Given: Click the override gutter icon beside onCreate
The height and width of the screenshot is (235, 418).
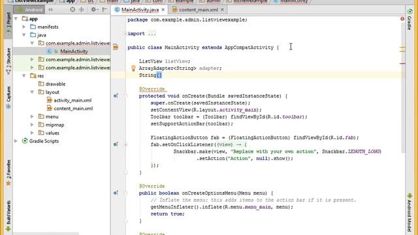Looking at the screenshot, I should tap(116, 96).
